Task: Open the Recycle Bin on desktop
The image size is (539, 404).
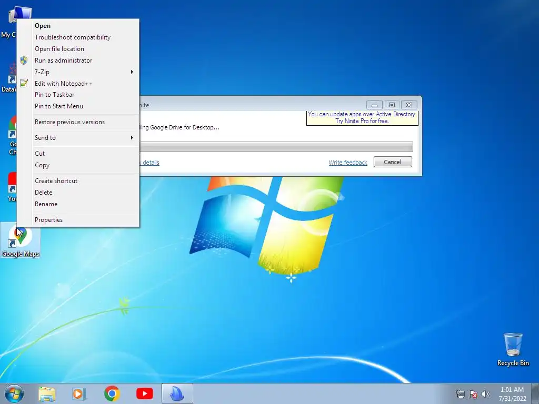Action: point(513,349)
